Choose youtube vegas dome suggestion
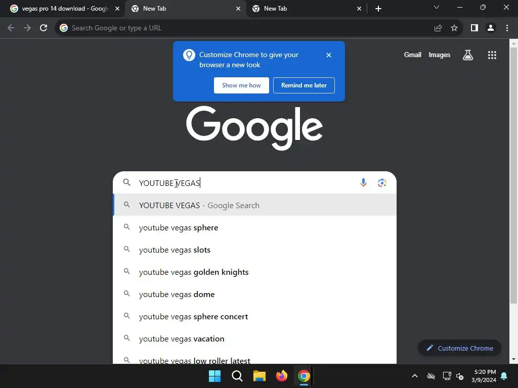Screen dimensions: 518x388 click(255, 294)
